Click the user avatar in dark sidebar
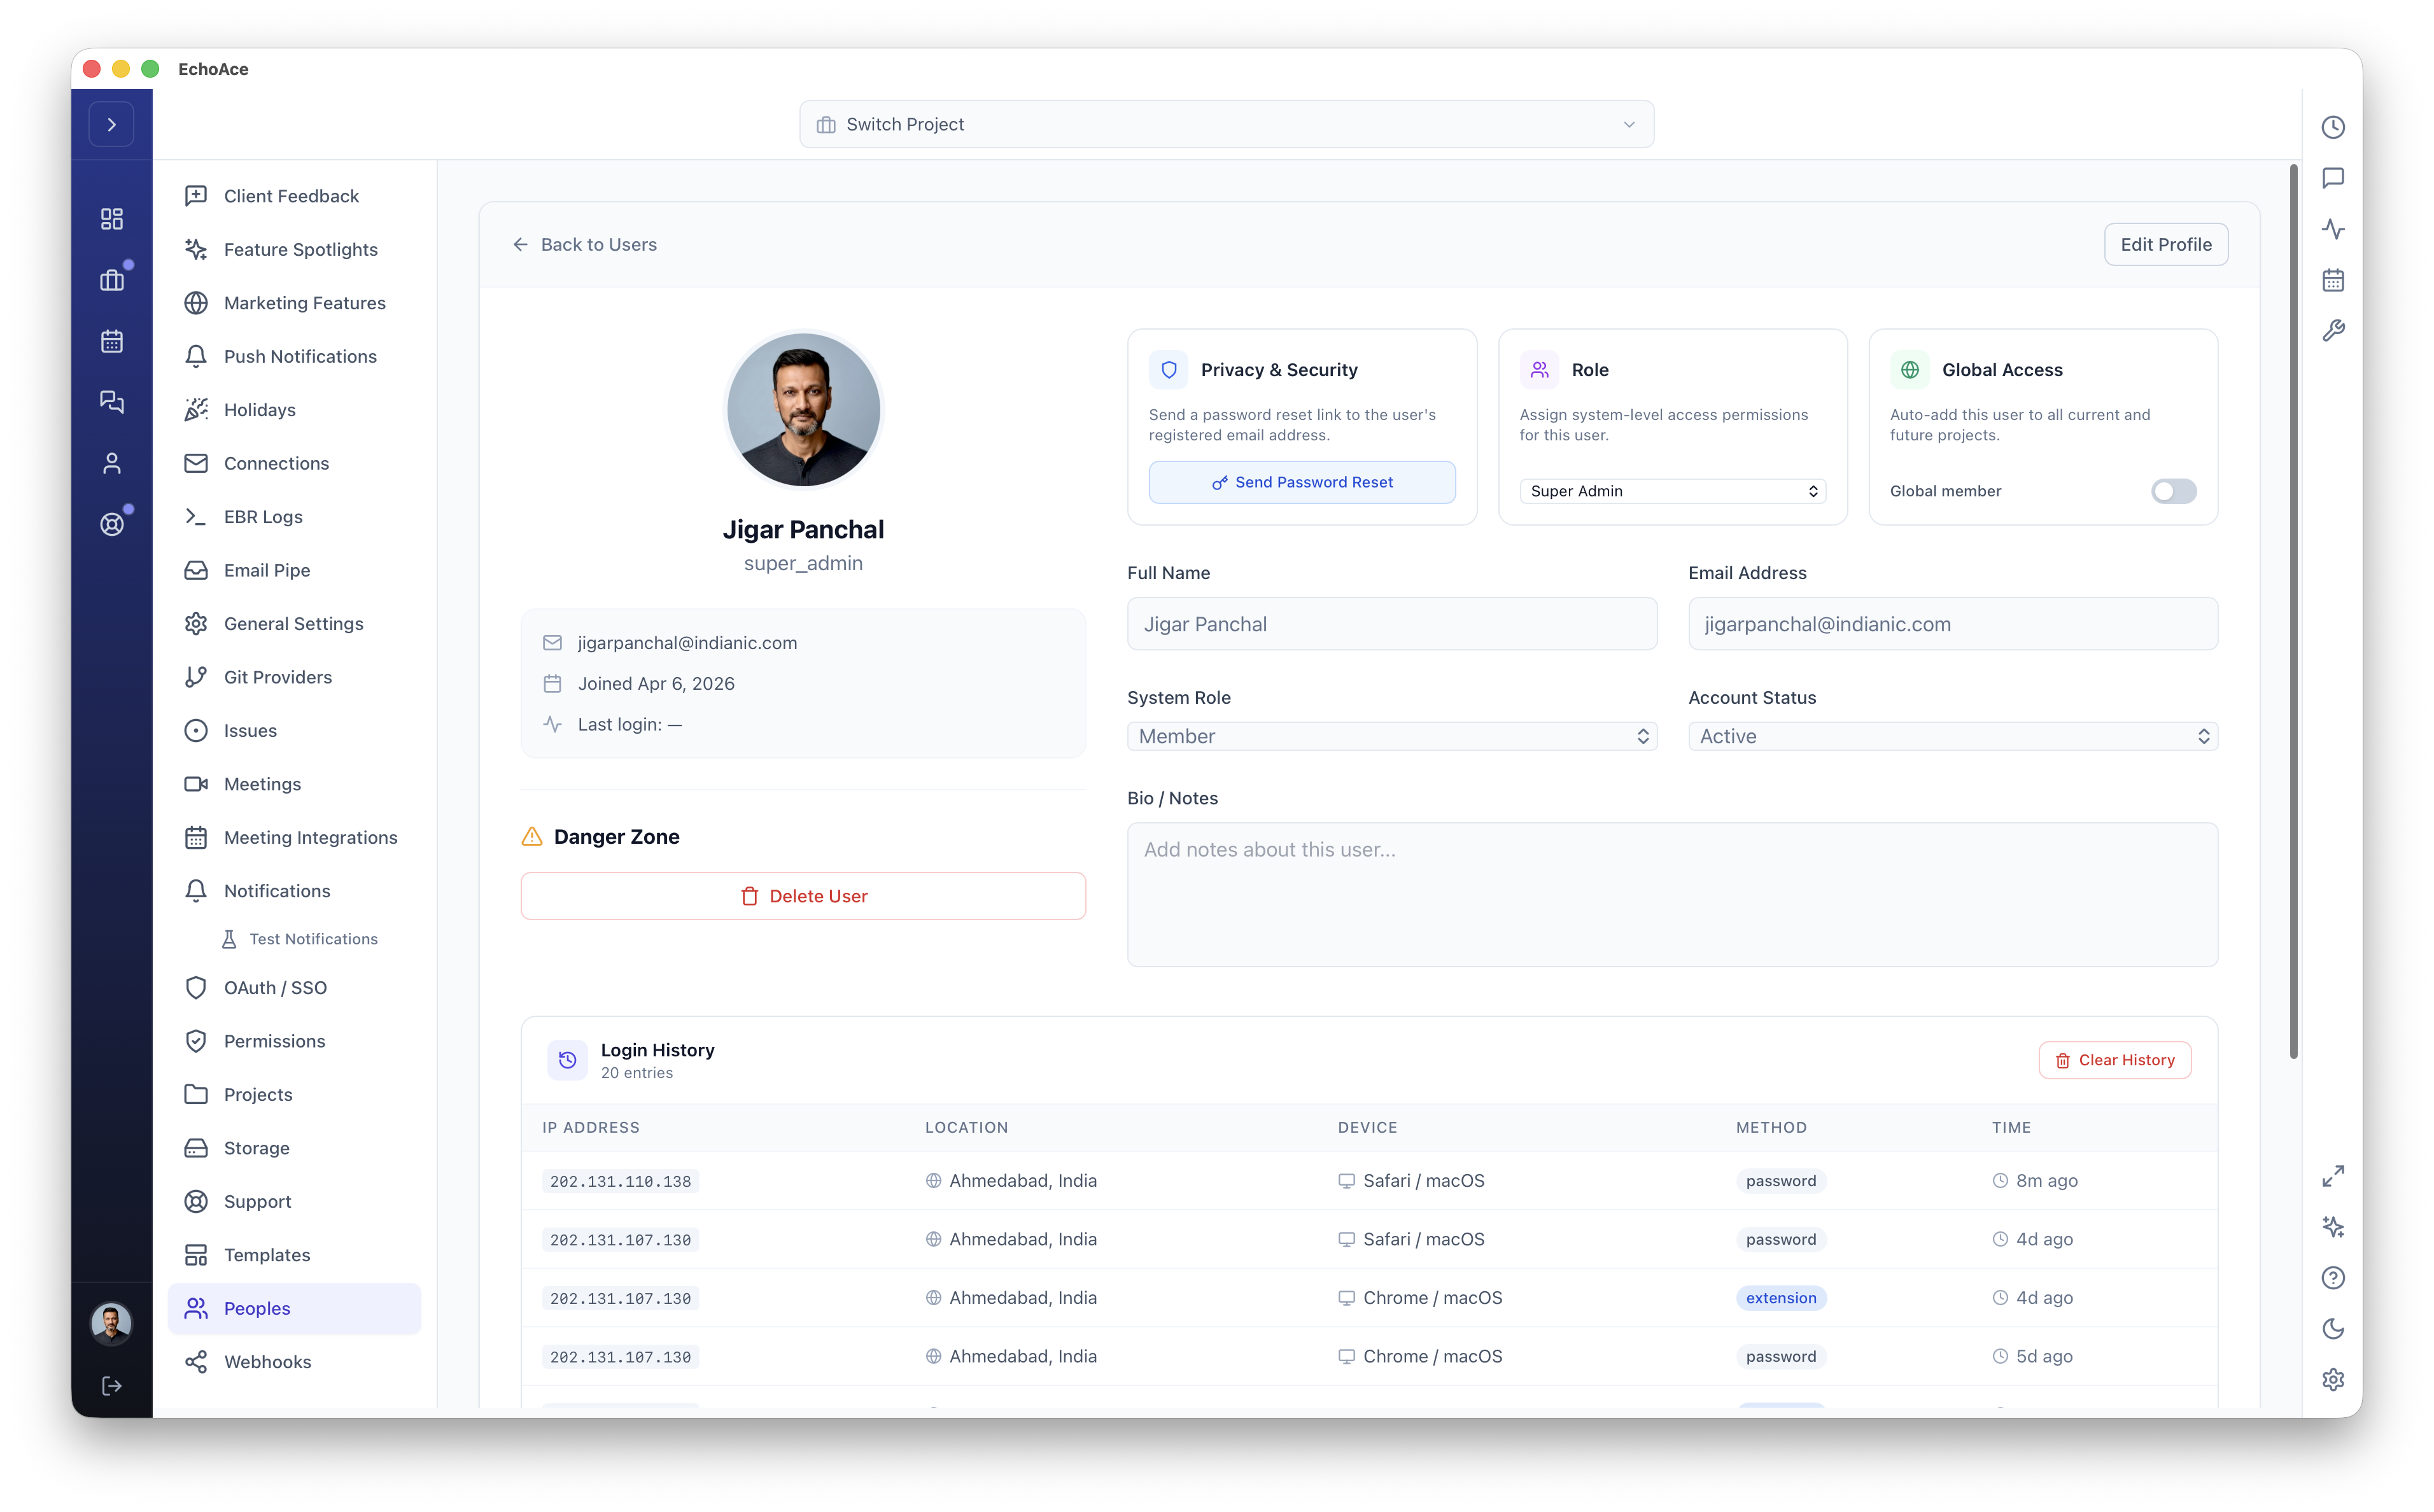Image resolution: width=2434 pixels, height=1512 pixels. 111,1323
